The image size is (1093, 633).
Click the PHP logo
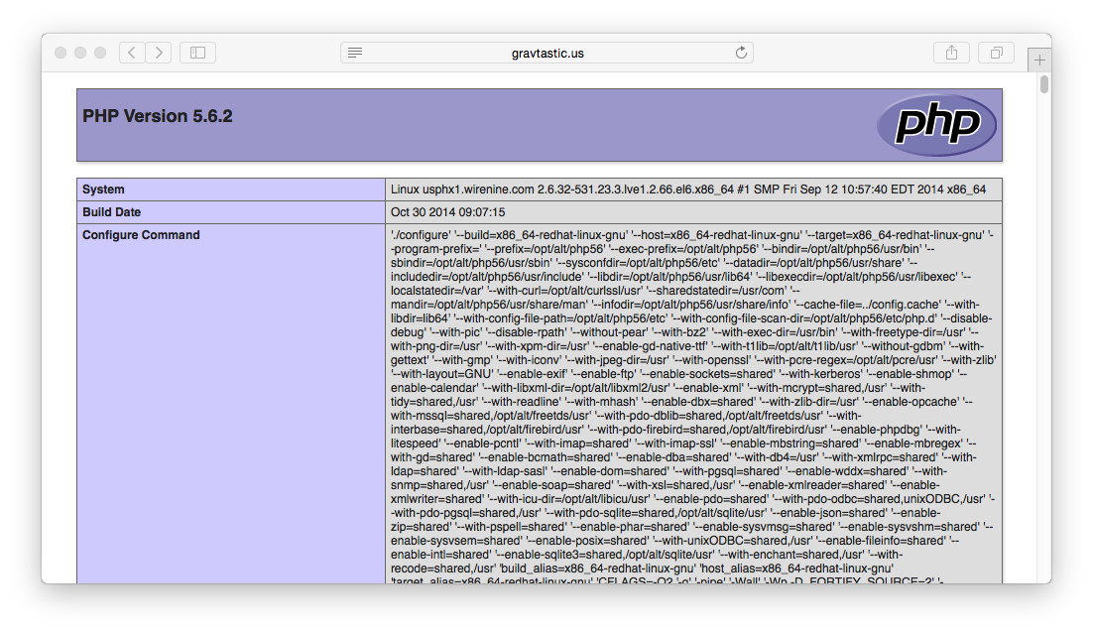tap(935, 125)
